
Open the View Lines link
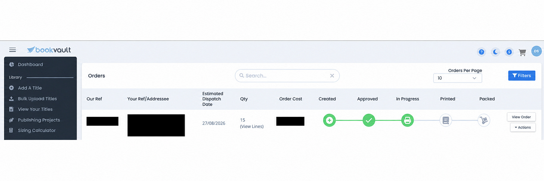pyautogui.click(x=252, y=127)
